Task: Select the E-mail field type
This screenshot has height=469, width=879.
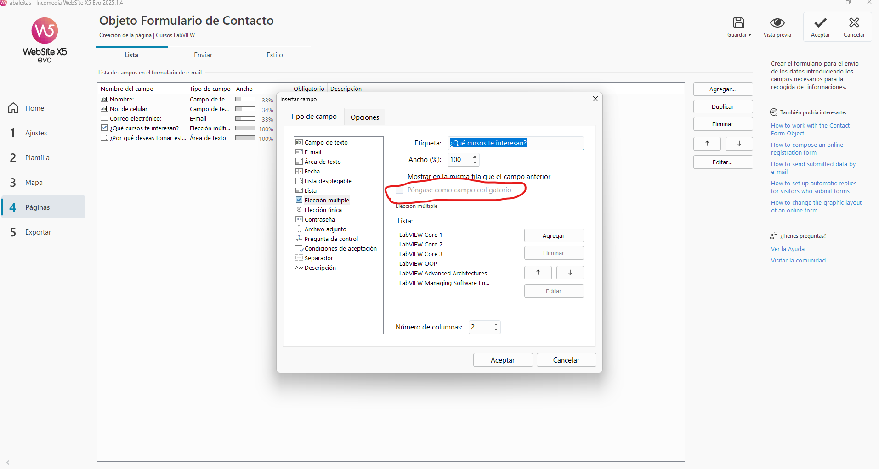Action: click(312, 152)
